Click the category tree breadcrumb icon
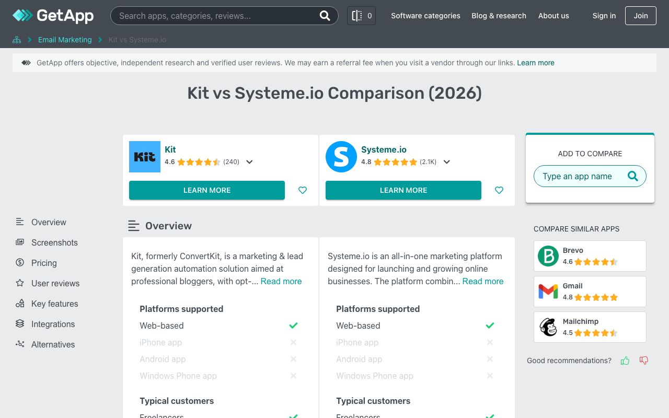The image size is (669, 418). 17,40
